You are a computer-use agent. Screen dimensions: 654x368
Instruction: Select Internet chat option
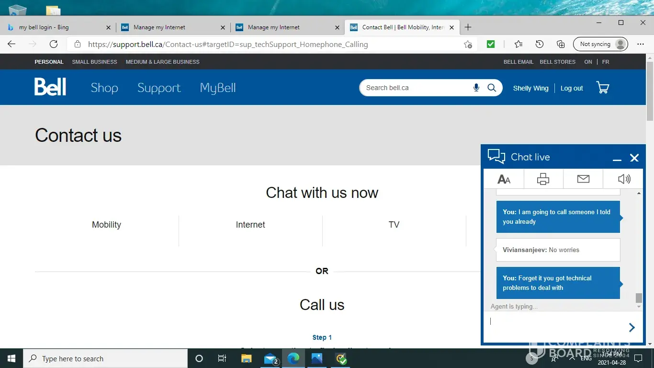[250, 225]
